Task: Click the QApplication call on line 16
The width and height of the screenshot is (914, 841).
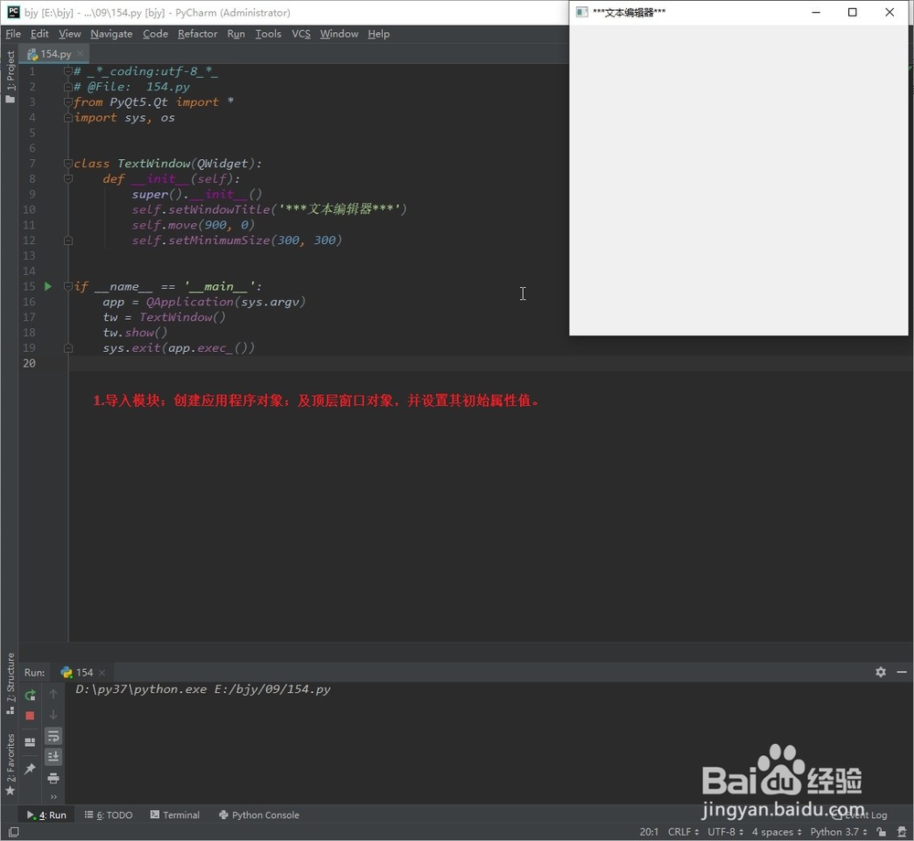Action: [x=189, y=302]
